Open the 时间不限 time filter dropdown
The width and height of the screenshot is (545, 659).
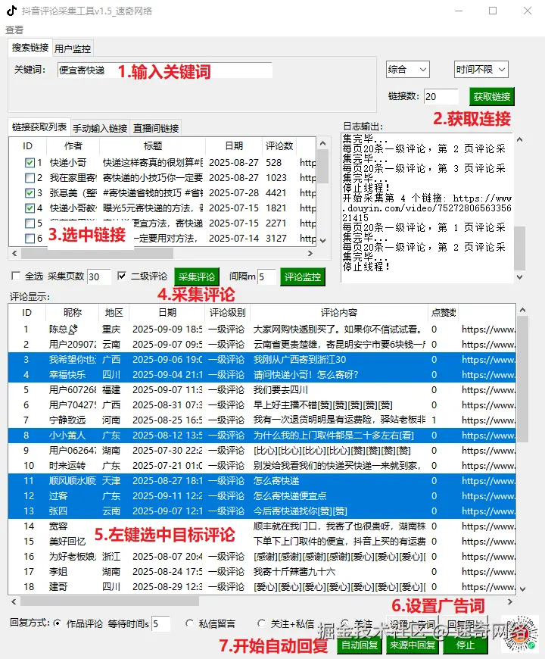pyautogui.click(x=481, y=70)
